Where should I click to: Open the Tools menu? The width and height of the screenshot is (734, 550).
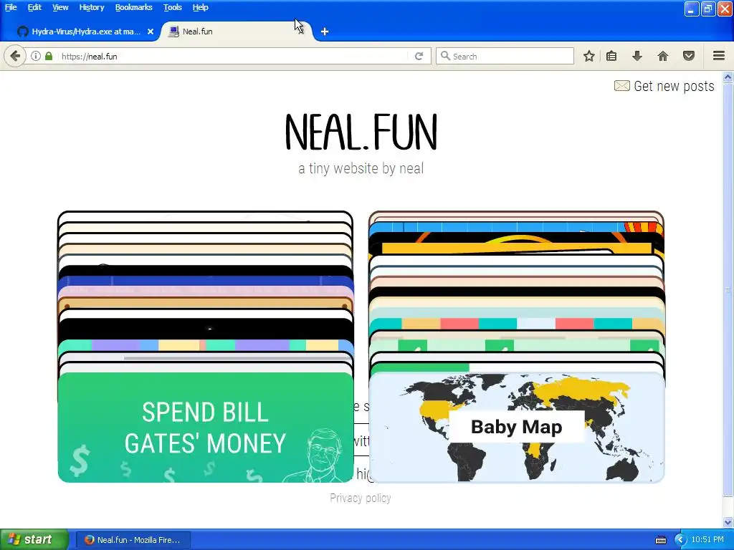coord(172,7)
